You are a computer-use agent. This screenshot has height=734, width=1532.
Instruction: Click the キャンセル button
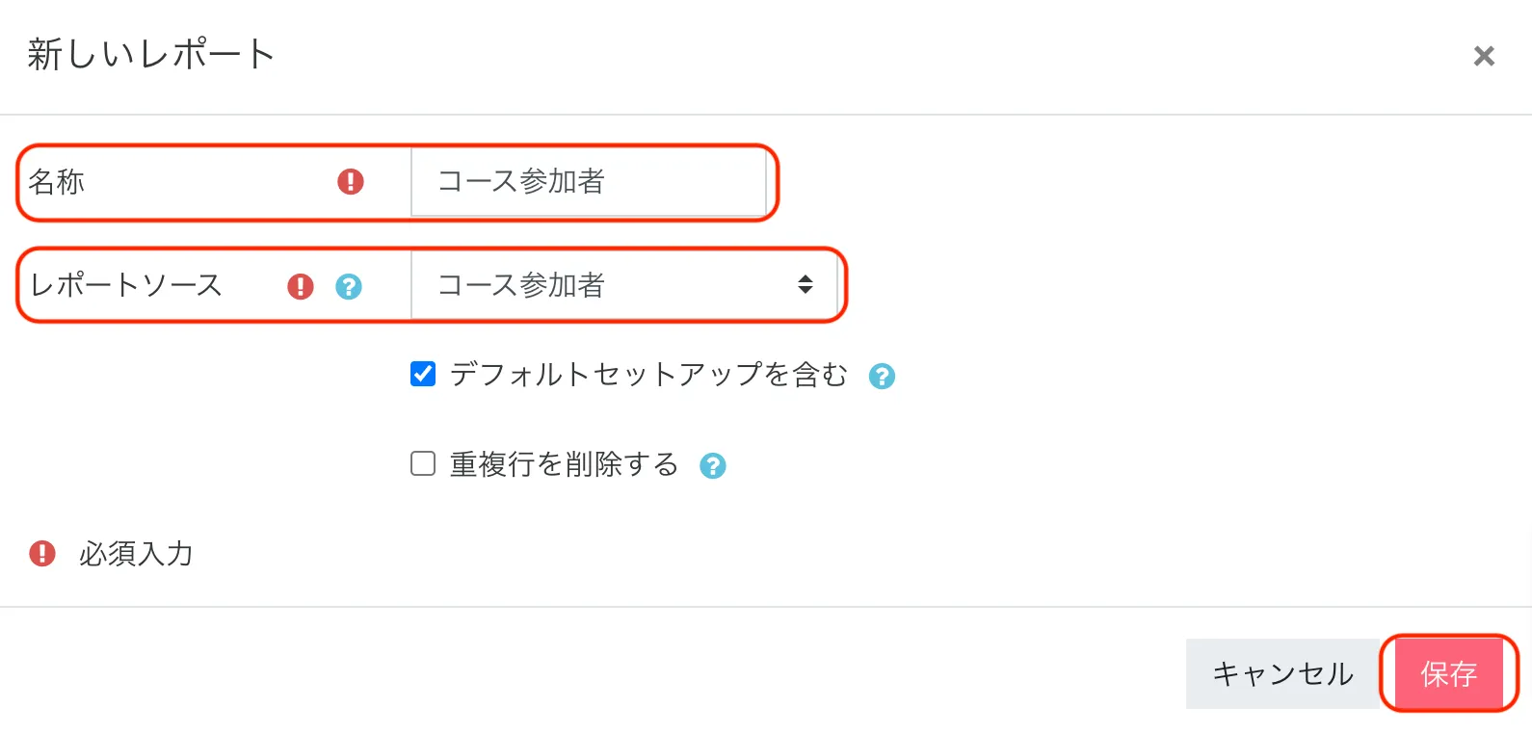point(1282,673)
